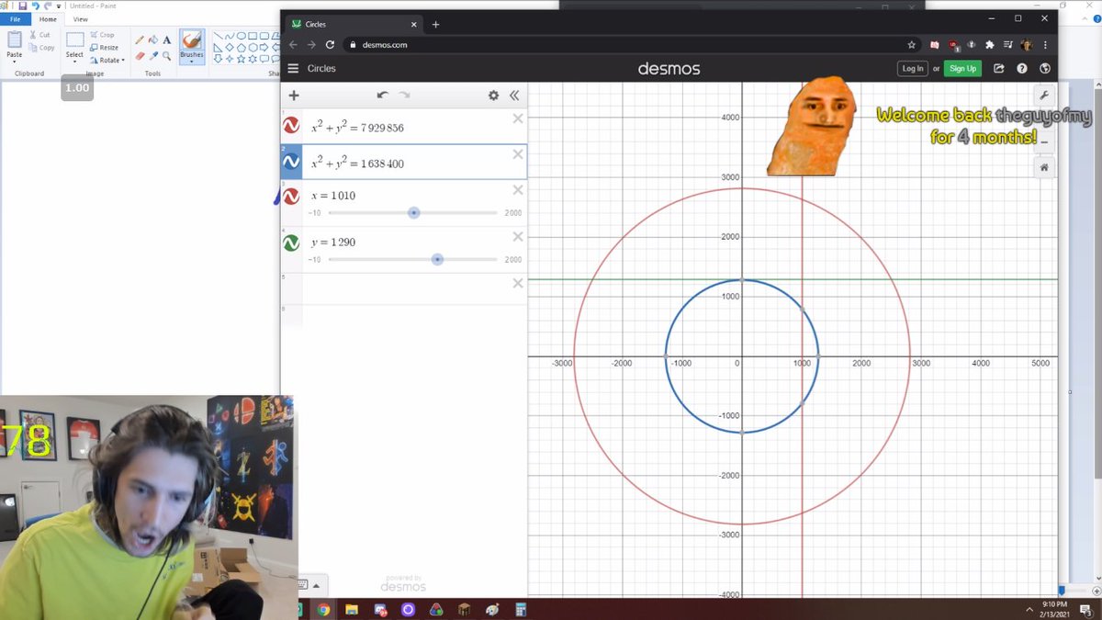Hide the green y = 1290 line
The height and width of the screenshot is (620, 1102).
(291, 242)
